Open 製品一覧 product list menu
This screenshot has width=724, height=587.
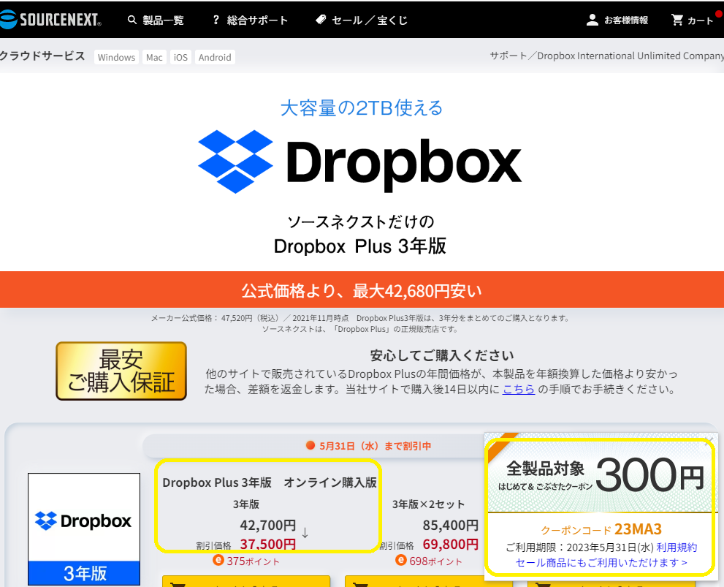[x=162, y=20]
